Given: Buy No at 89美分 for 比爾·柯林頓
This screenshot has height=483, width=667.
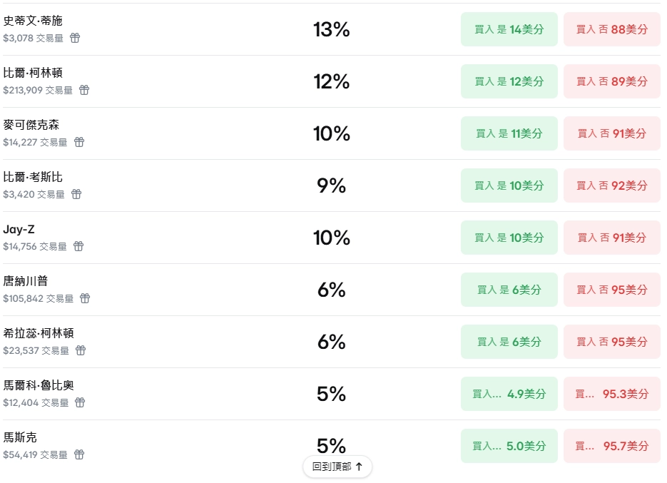Looking at the screenshot, I should [x=611, y=81].
